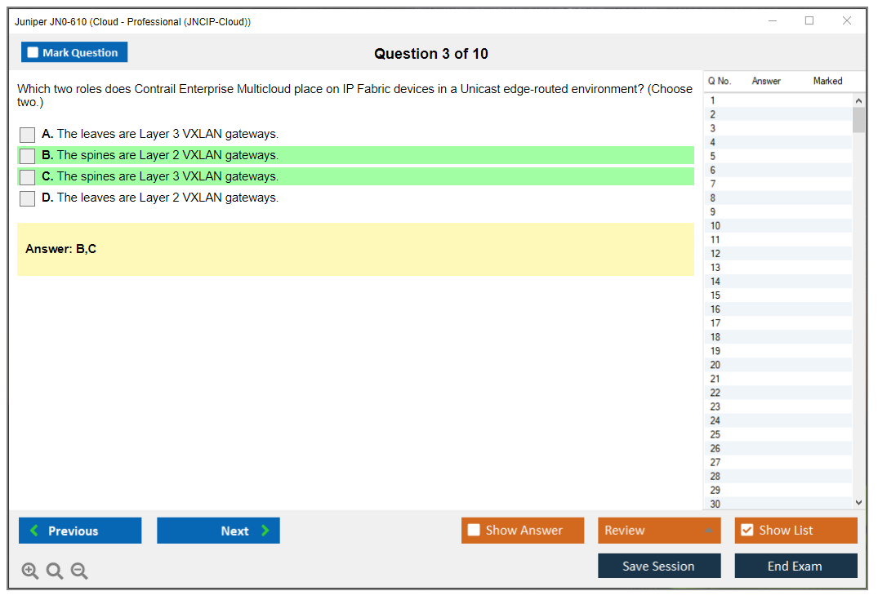
Task: Tick the checkbox for answer A
Action: 28,135
